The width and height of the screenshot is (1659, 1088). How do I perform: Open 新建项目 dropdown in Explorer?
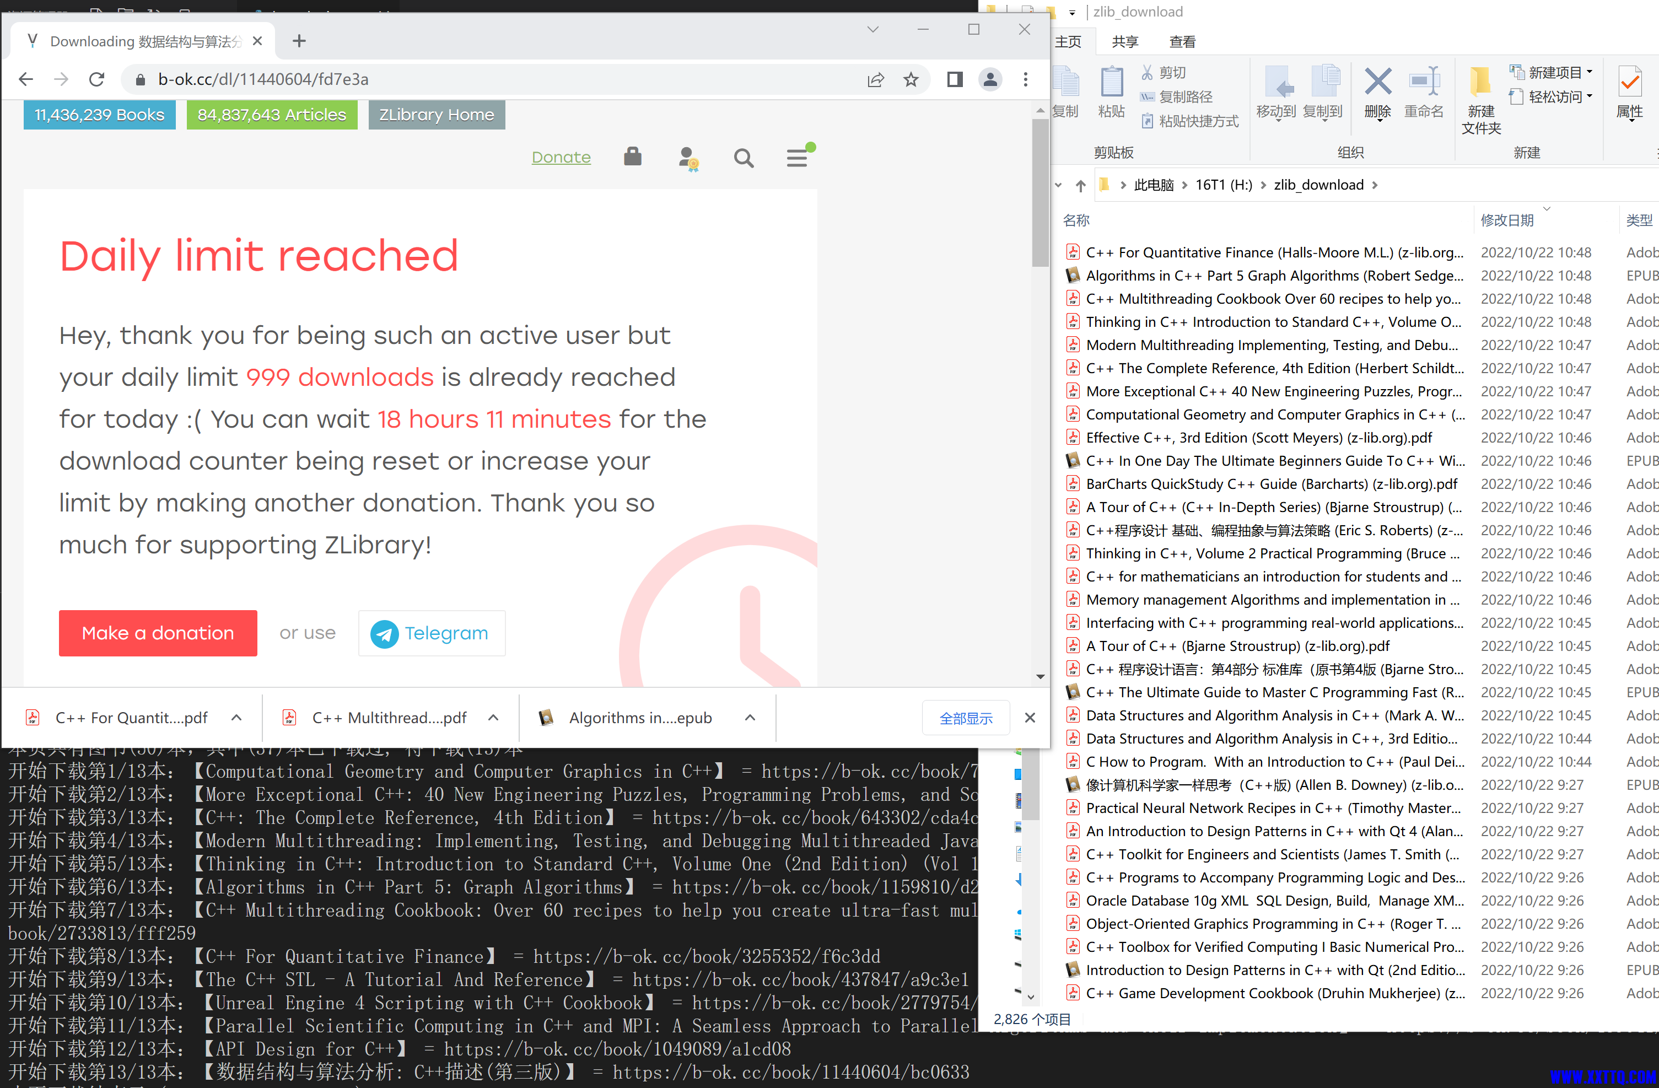pos(1552,73)
